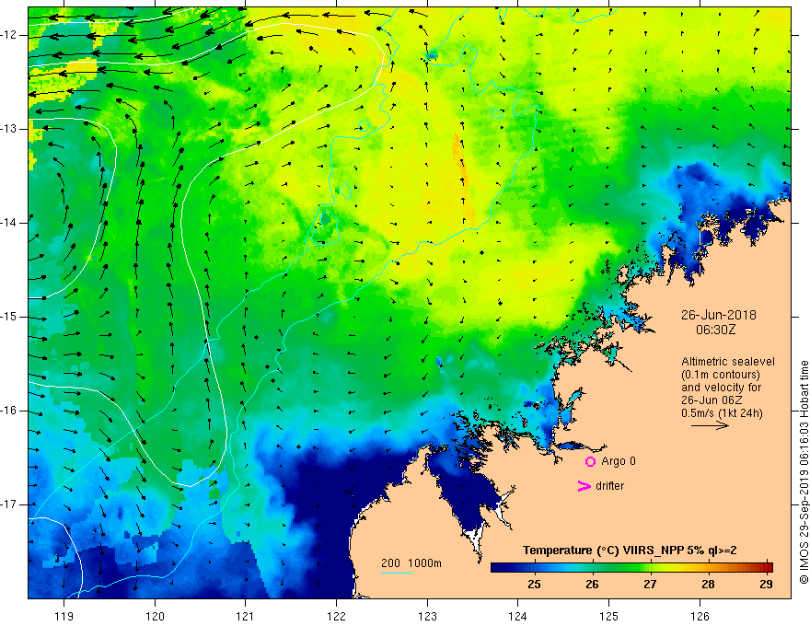Click the '200 1000m' depth contour label

click(x=411, y=563)
